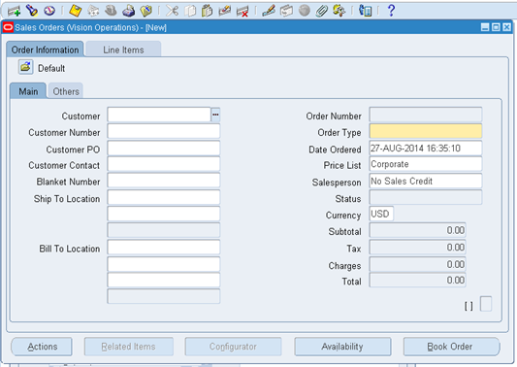Click the Customer PO field
517x367 pixels.
pyautogui.click(x=164, y=149)
